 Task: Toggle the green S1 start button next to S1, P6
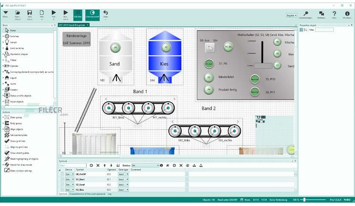click(209, 64)
